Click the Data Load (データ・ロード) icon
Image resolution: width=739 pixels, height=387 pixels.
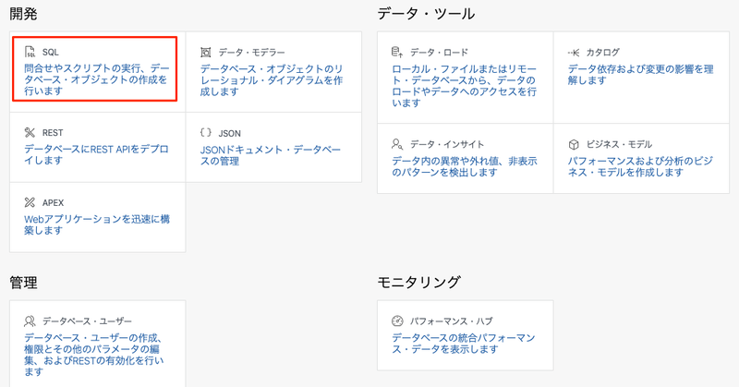397,53
